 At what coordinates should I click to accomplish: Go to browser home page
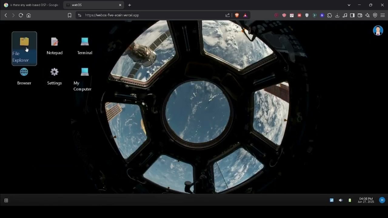tap(28, 15)
